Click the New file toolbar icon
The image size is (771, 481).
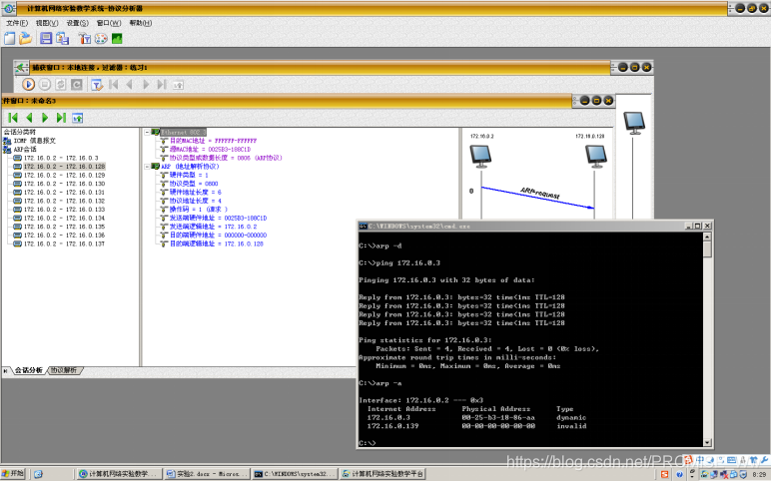click(9, 38)
